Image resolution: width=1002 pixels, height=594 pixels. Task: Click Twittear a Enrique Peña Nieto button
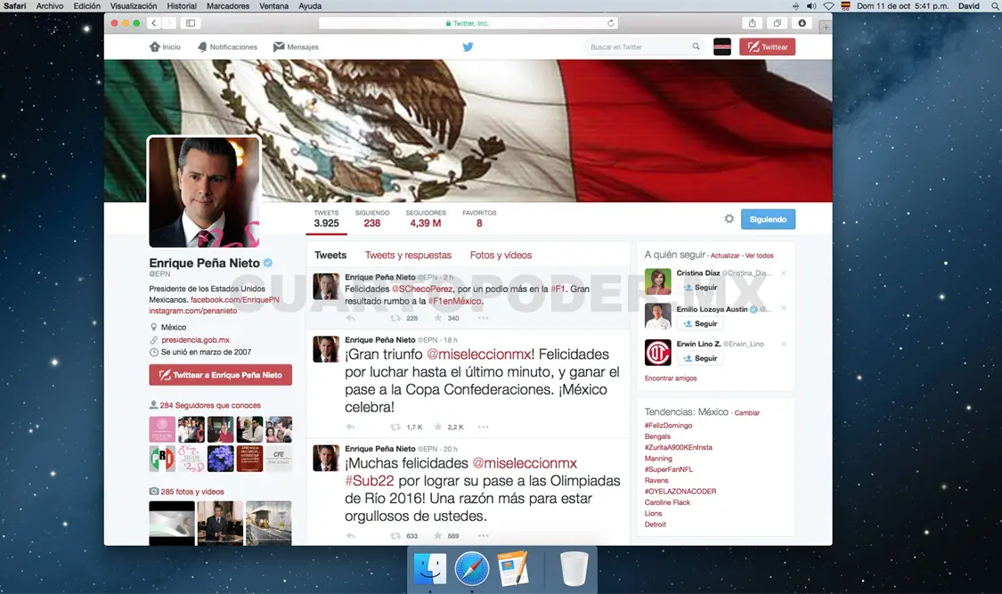pos(221,375)
